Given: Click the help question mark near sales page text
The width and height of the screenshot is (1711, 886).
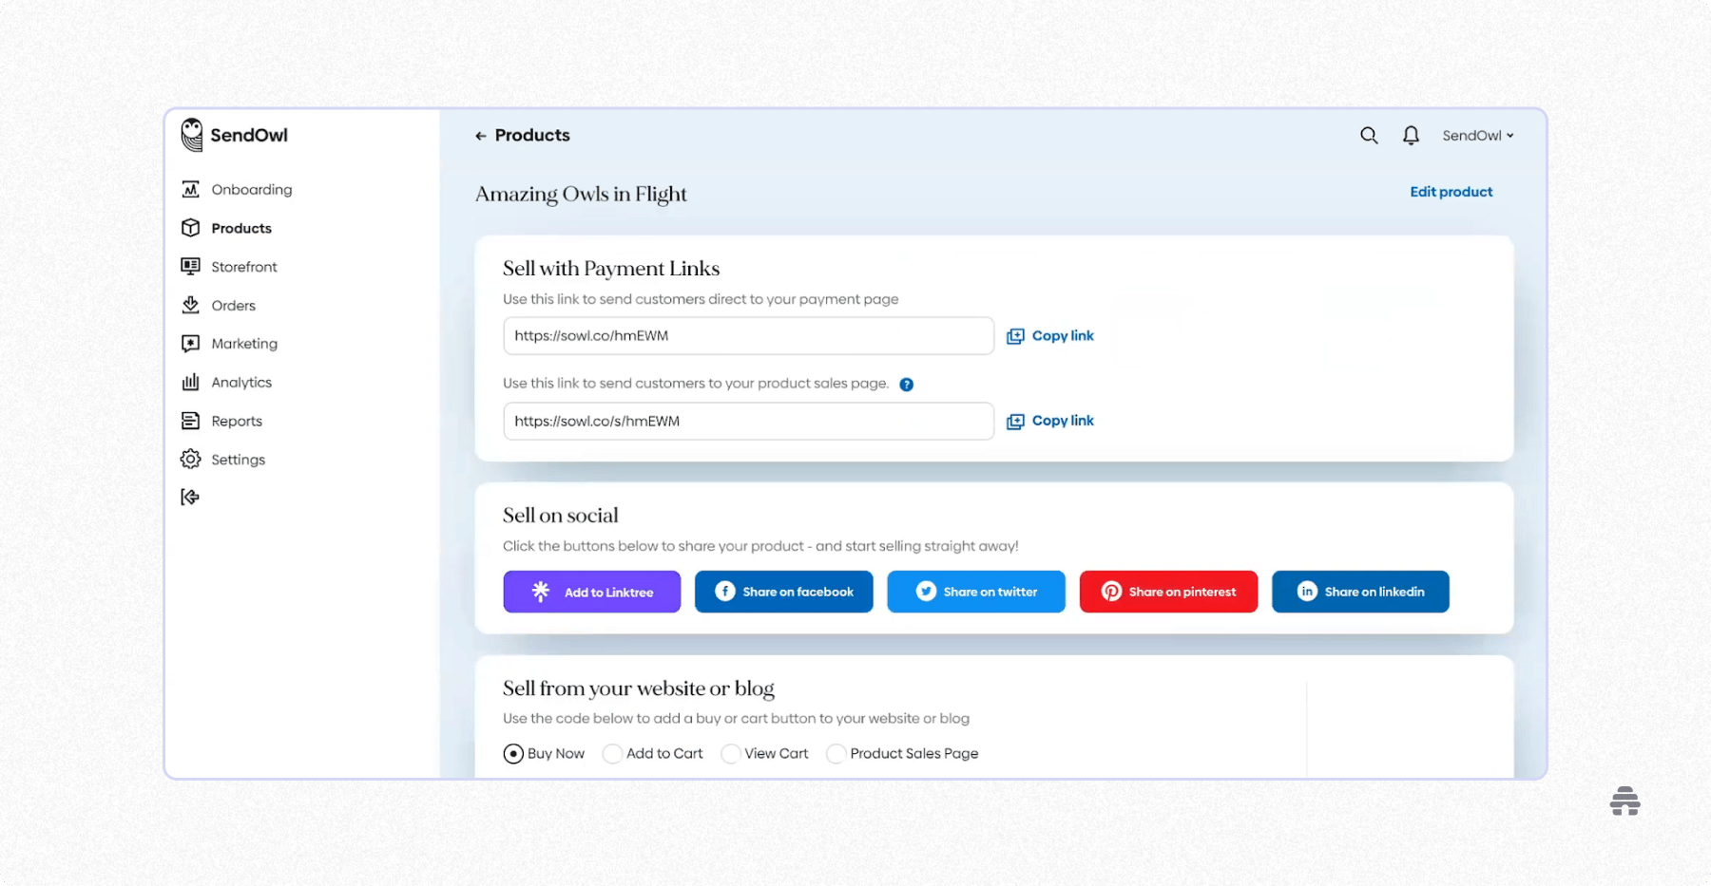Looking at the screenshot, I should click(x=906, y=384).
